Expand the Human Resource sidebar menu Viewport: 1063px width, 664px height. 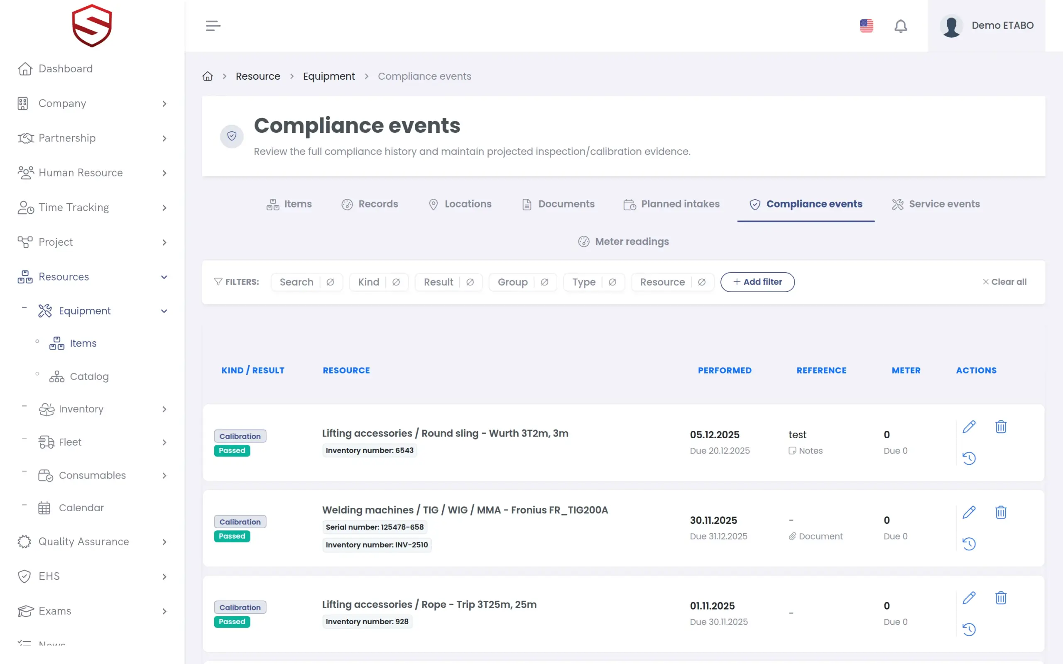pos(92,173)
